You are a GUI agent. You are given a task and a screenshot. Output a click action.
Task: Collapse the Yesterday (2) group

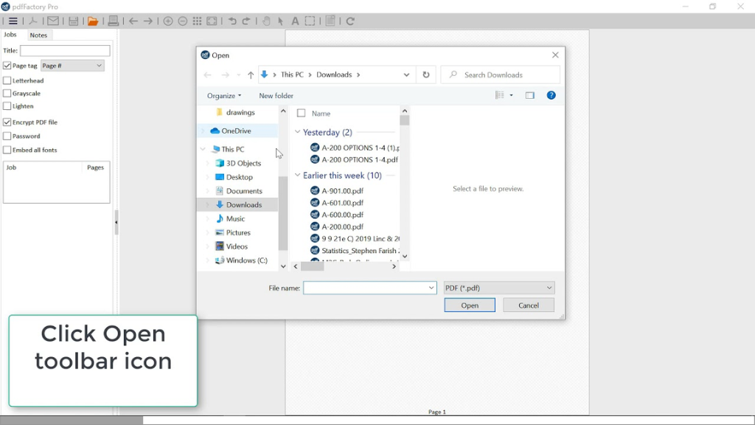tap(298, 132)
